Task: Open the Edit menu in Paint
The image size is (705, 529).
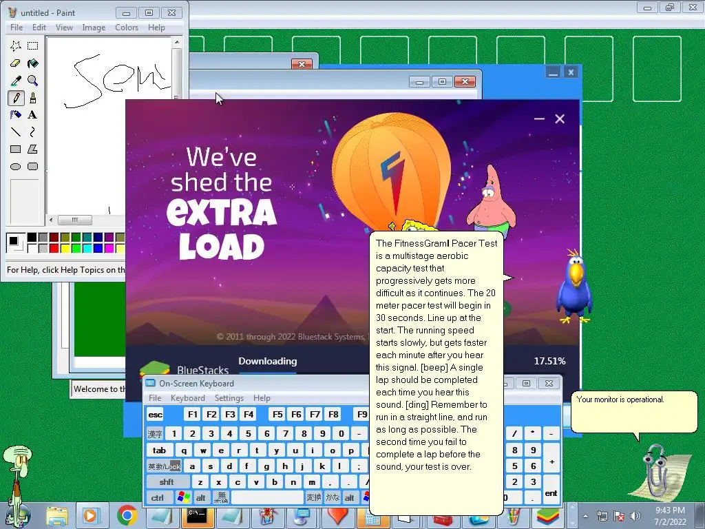Action: [x=39, y=28]
